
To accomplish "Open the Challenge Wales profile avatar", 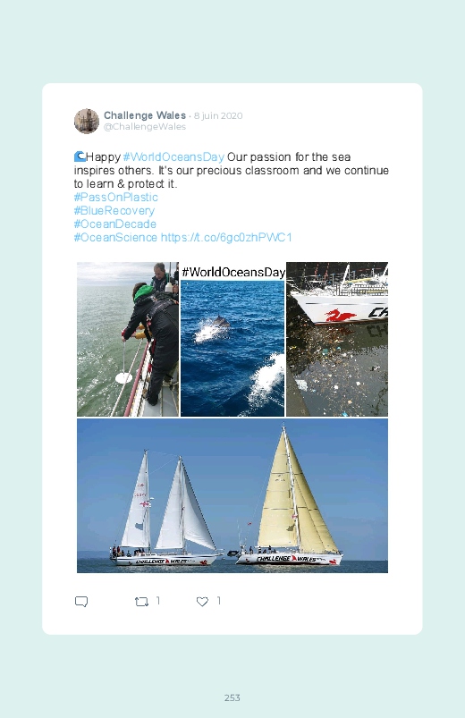I will [87, 121].
